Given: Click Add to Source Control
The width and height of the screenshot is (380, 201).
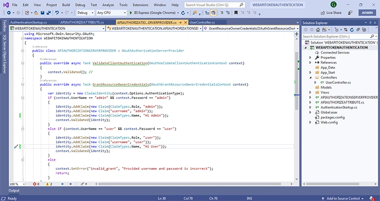Looking at the screenshot, I should pyautogui.click(x=343, y=198).
